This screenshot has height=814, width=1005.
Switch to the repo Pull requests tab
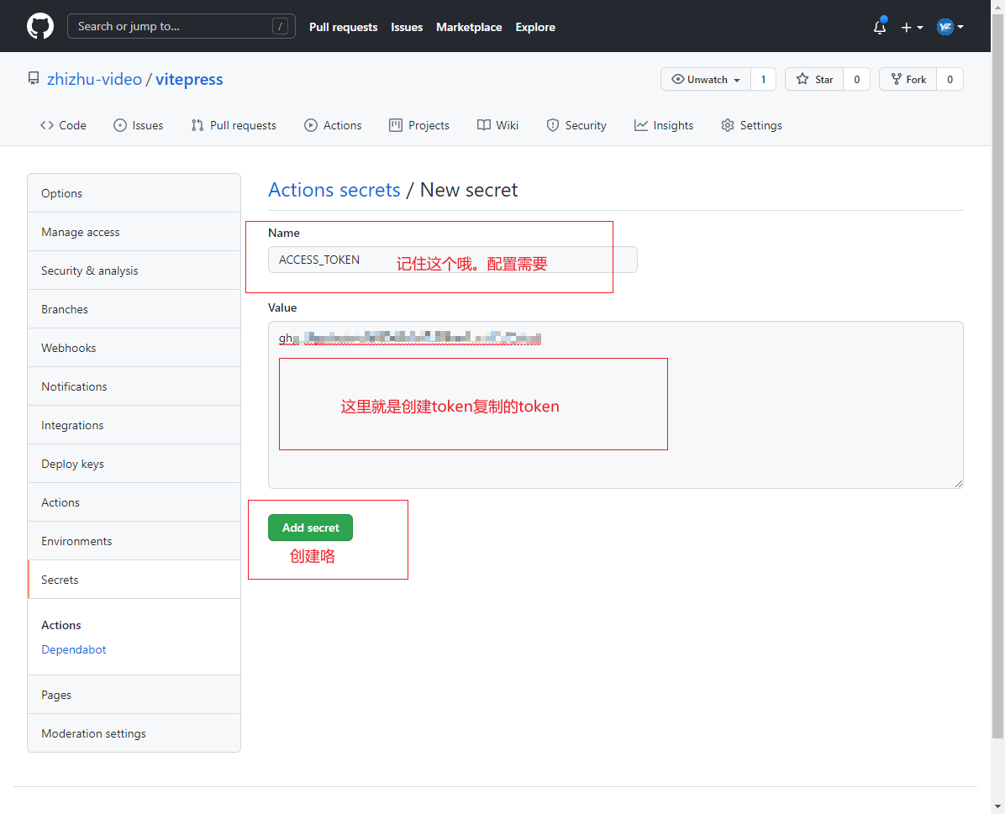[234, 125]
